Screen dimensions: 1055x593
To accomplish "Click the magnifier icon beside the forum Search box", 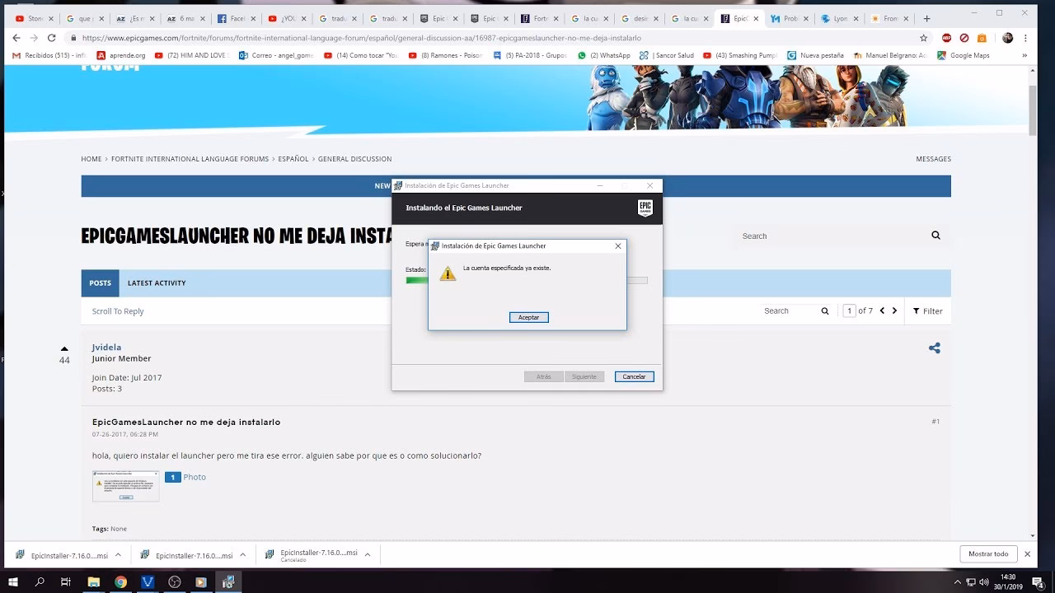I will [935, 236].
